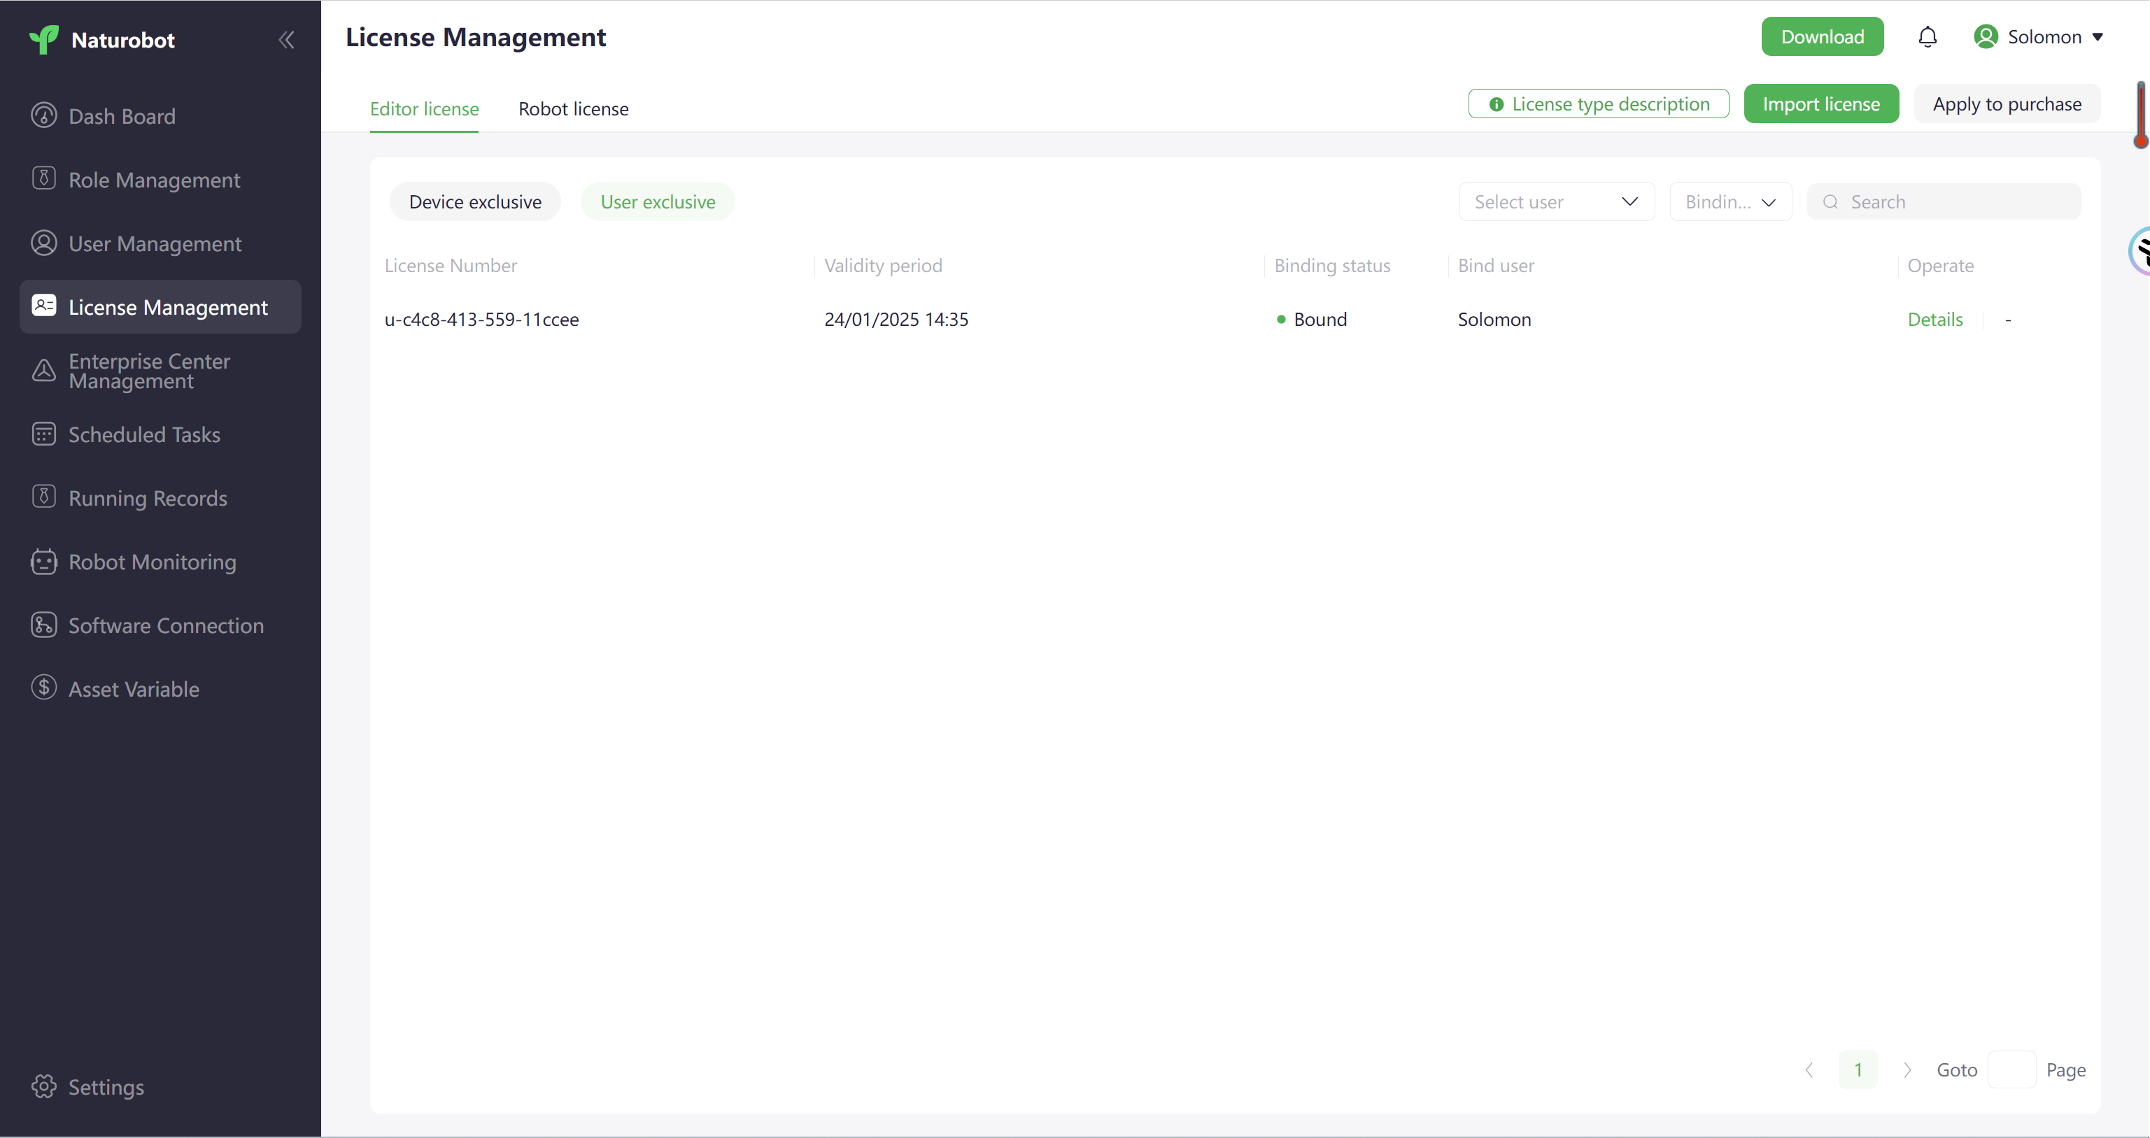Switch to Editor license tab
The image size is (2150, 1138).
pos(424,108)
